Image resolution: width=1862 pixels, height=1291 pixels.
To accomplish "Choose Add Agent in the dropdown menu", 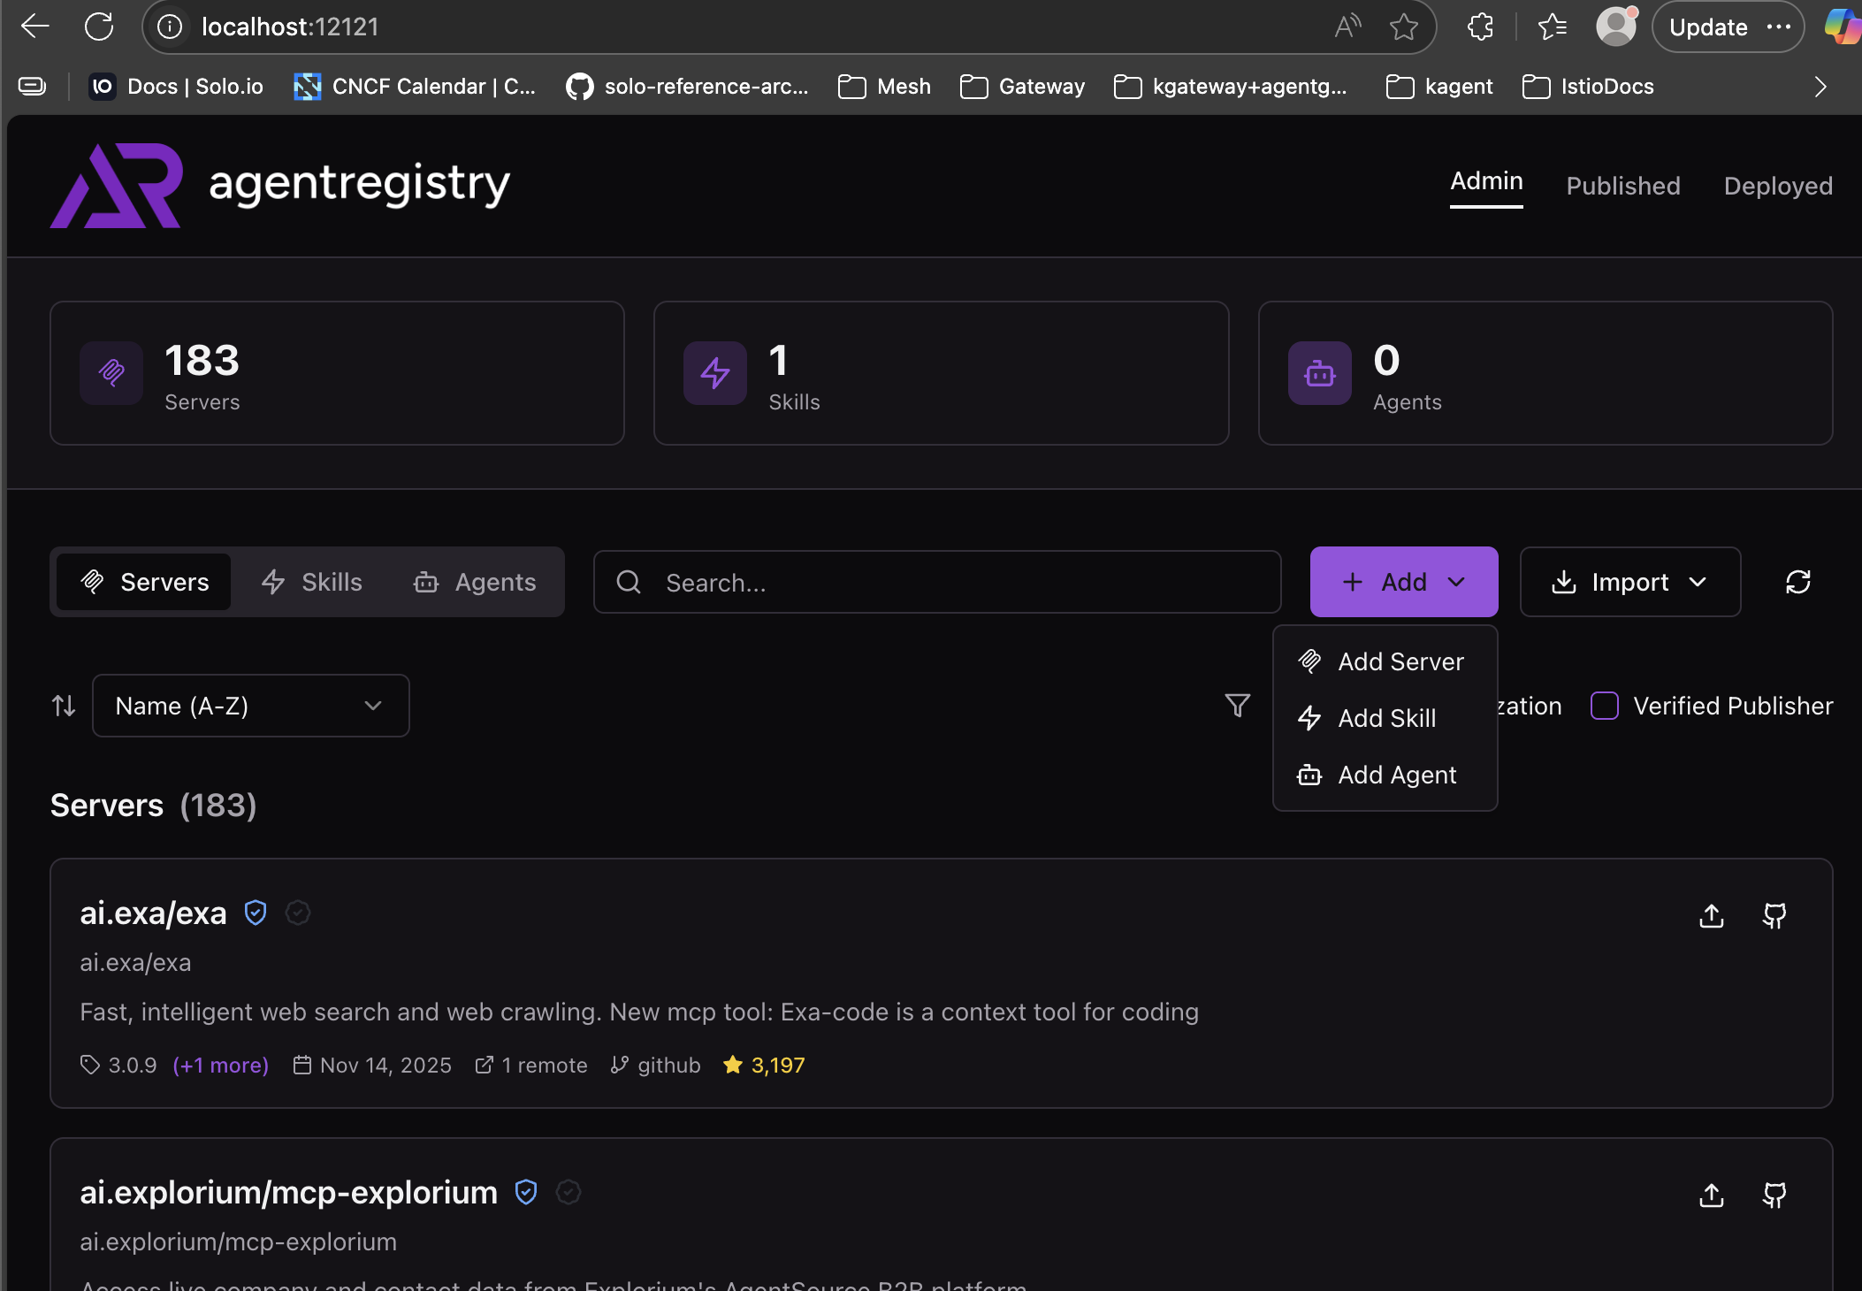I will click(x=1396, y=775).
